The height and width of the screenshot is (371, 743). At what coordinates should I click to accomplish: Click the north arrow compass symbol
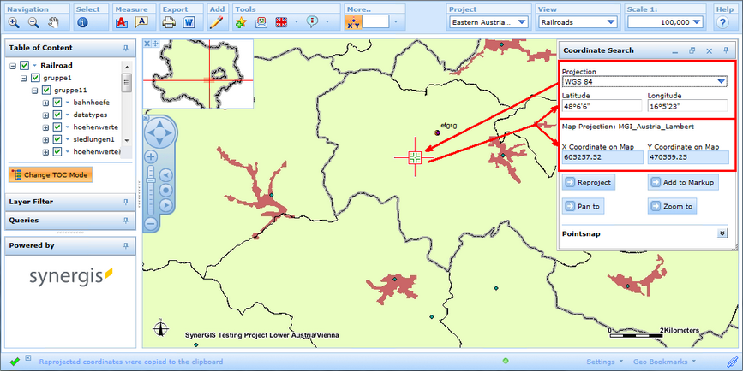(161, 327)
